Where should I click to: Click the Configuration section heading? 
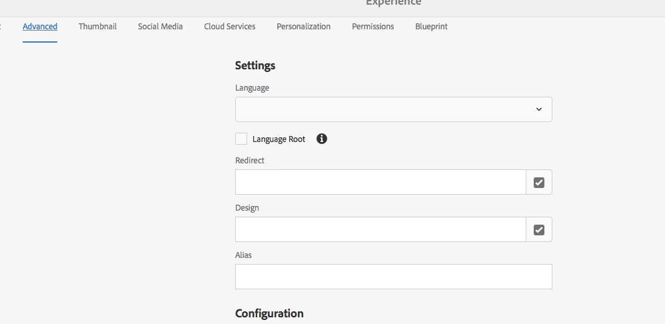pyautogui.click(x=269, y=313)
